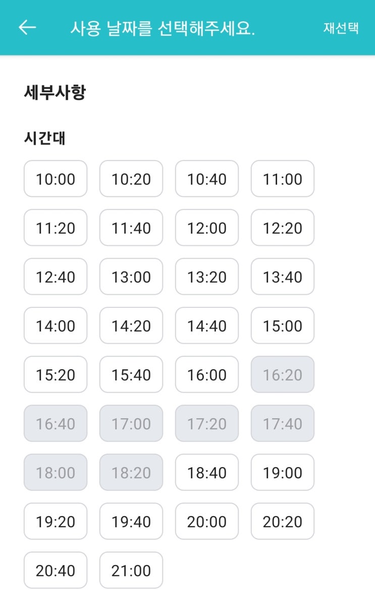
Task: Select the 11:00 time slot
Action: pos(283,179)
